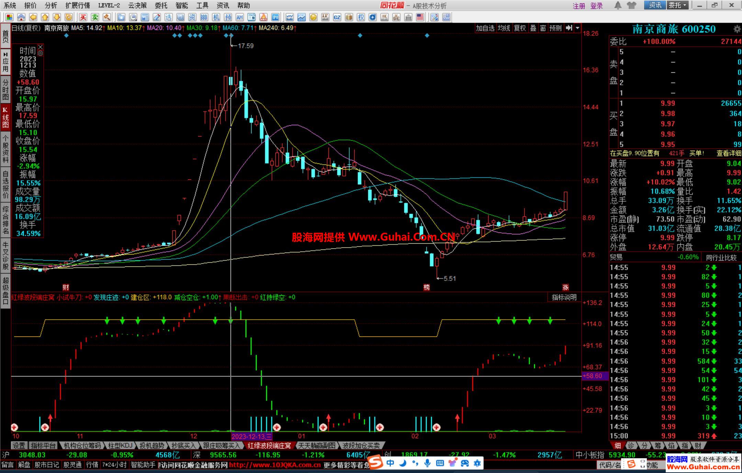Click the green 卖 sell toolbar icon

pos(95,17)
